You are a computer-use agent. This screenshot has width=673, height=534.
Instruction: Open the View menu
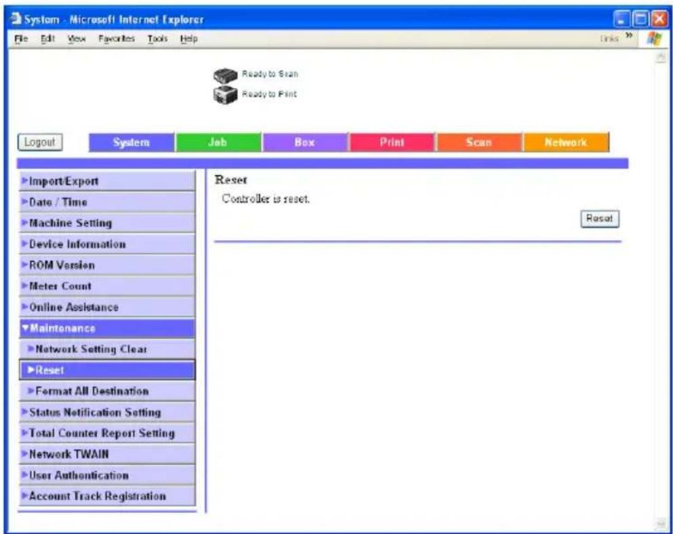(x=77, y=39)
